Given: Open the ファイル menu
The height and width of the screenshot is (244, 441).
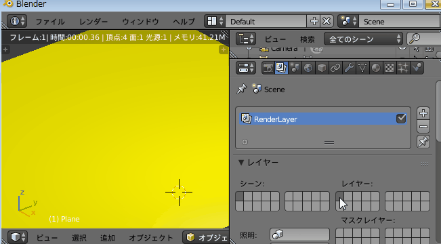Looking at the screenshot, I should 50,22.
